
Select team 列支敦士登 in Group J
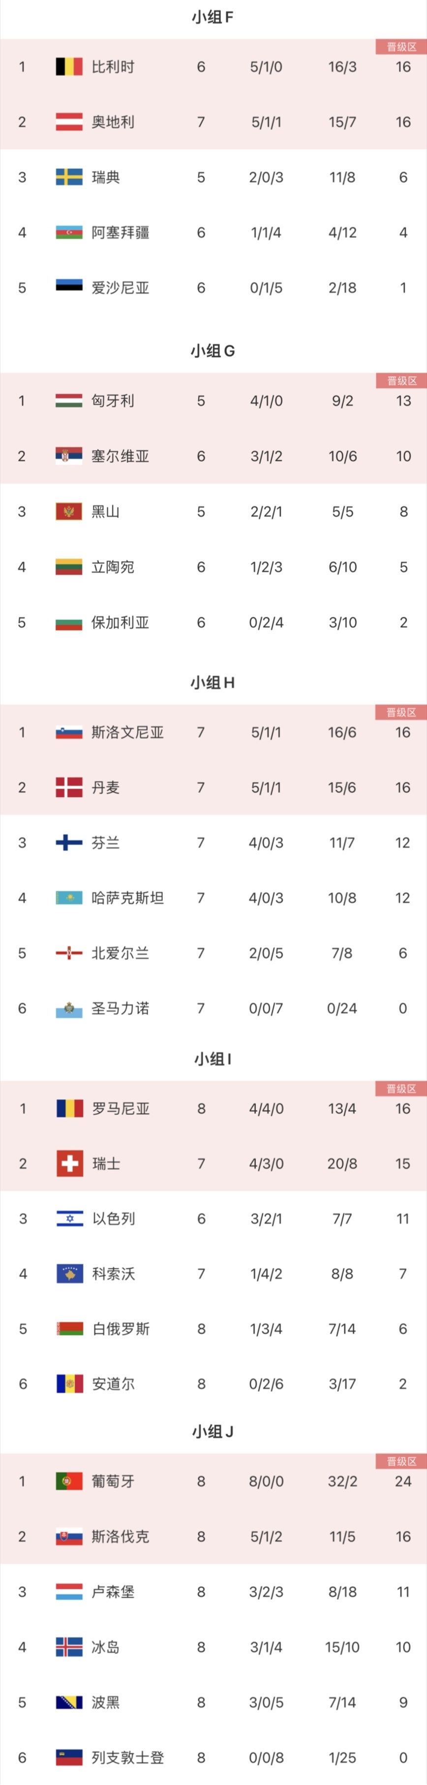(127, 1757)
